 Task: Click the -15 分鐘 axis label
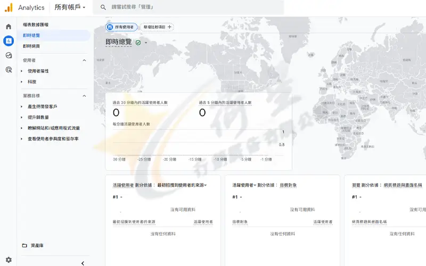pos(195,159)
